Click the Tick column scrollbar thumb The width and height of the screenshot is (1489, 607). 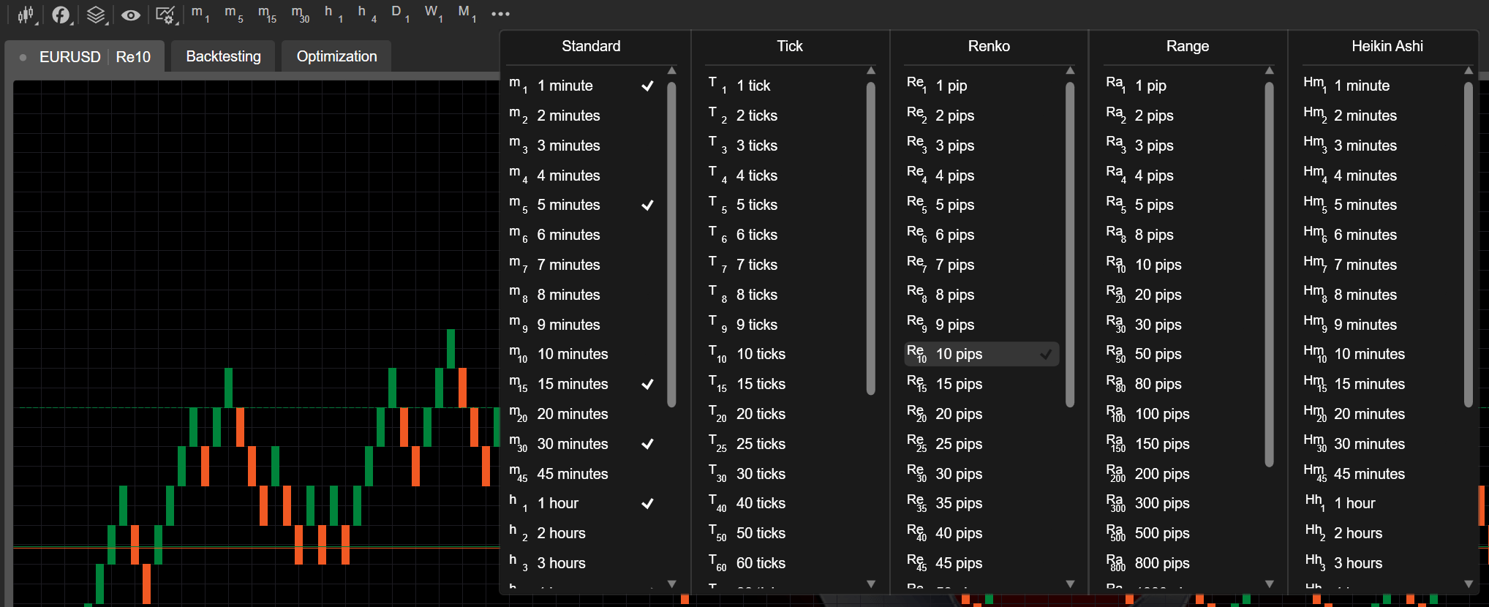pos(870,238)
